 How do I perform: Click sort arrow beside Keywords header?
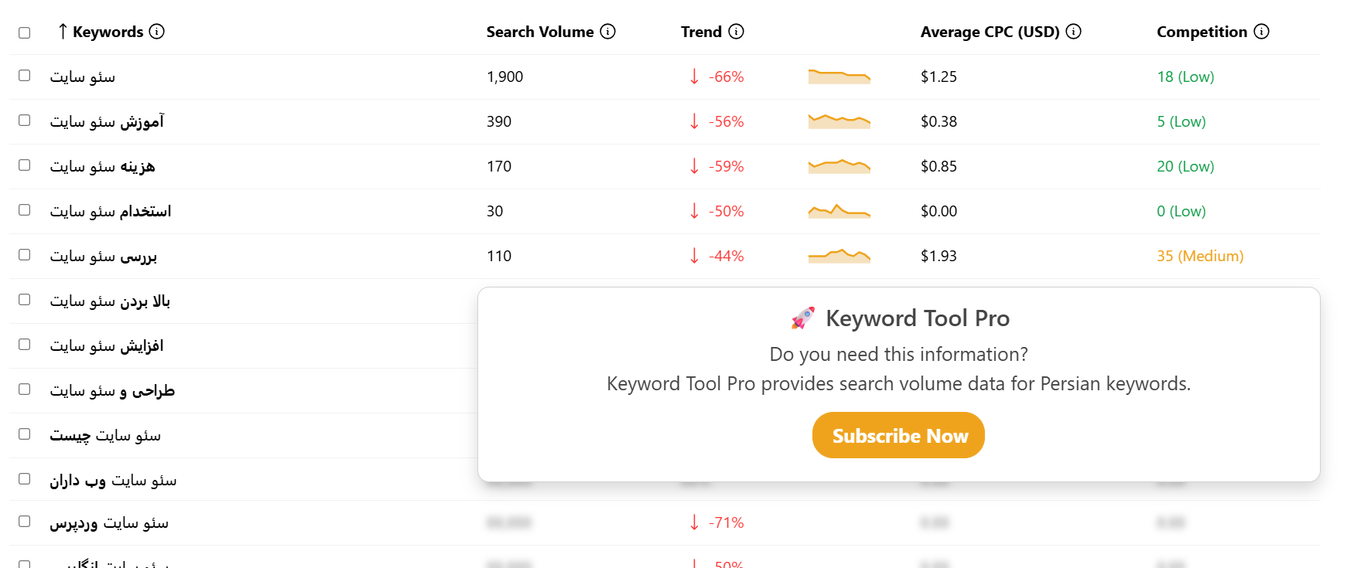pyautogui.click(x=63, y=32)
